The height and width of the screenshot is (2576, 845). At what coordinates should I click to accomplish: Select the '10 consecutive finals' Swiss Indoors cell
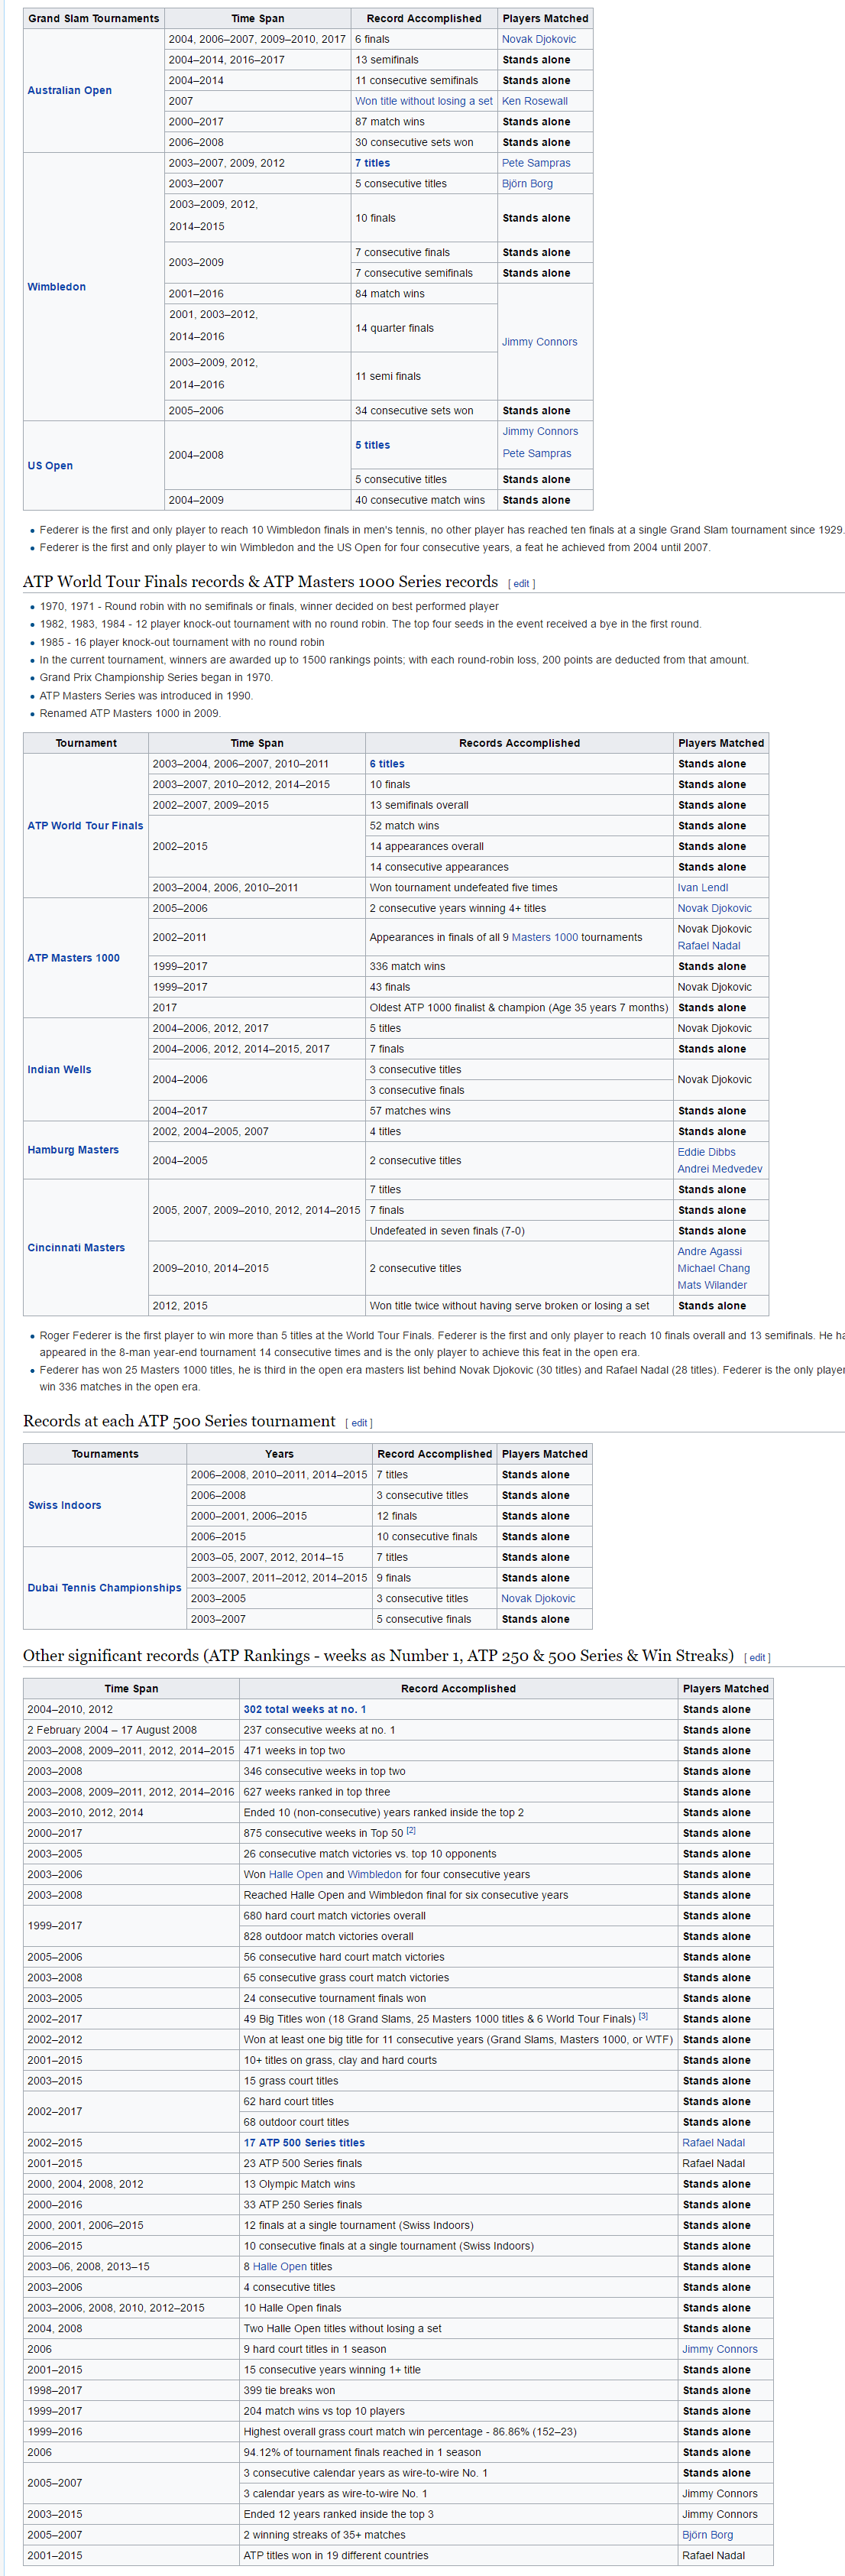click(434, 1536)
